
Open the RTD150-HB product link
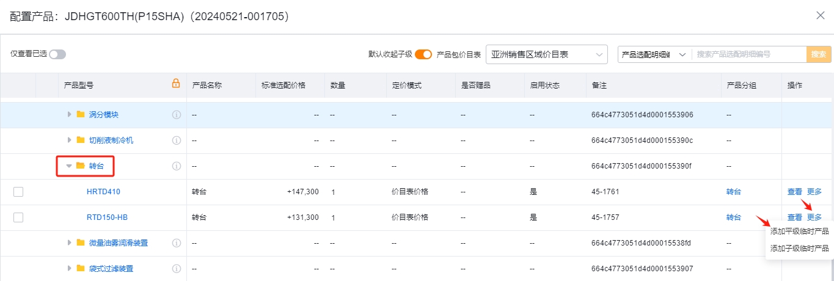107,217
